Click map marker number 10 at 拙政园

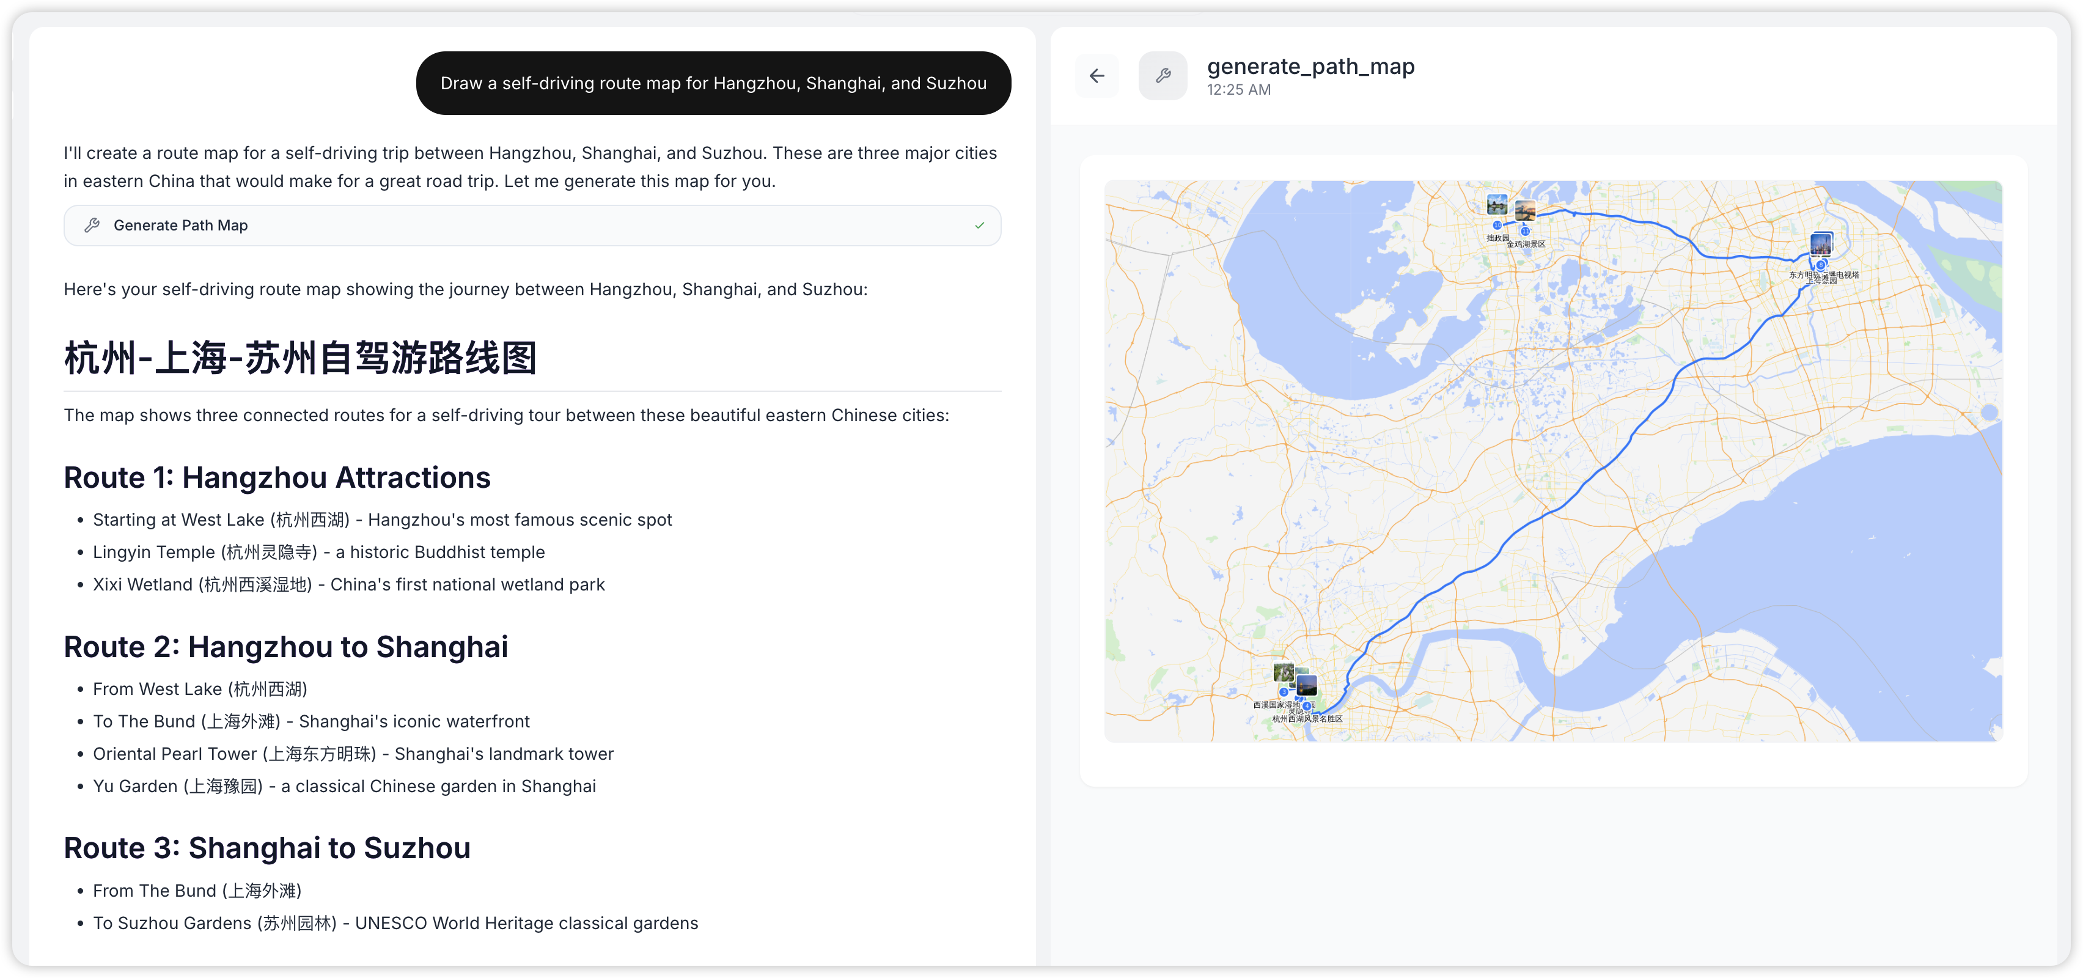1497,225
